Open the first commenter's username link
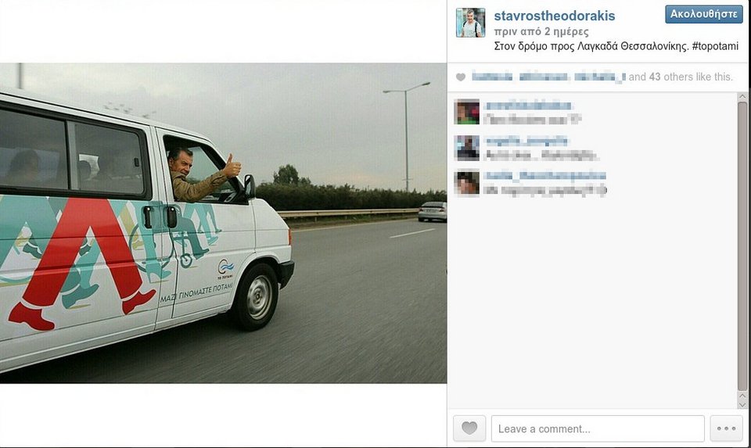751x448 pixels. pos(527,106)
